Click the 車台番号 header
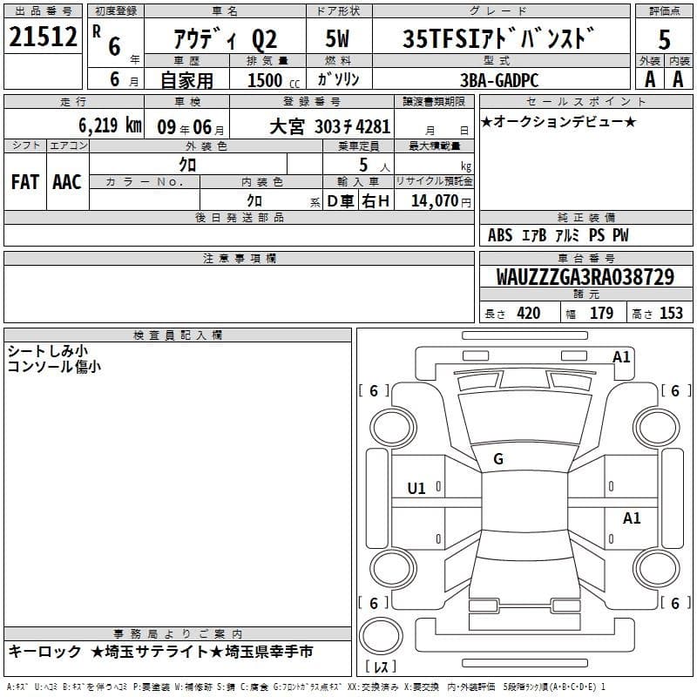This screenshot has height=697, width=697. [x=586, y=258]
